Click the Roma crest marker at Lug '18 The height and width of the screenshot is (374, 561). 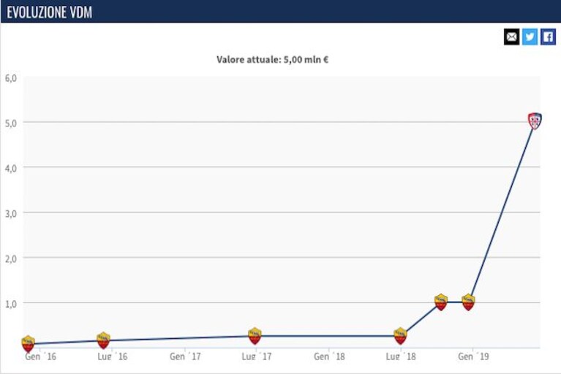(400, 336)
